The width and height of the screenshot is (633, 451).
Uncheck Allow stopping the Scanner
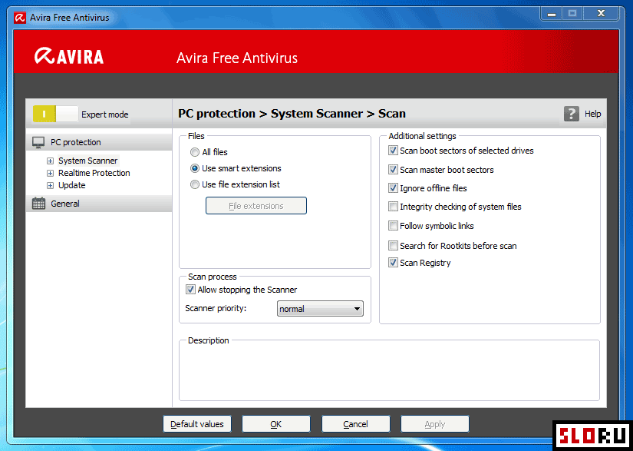190,290
